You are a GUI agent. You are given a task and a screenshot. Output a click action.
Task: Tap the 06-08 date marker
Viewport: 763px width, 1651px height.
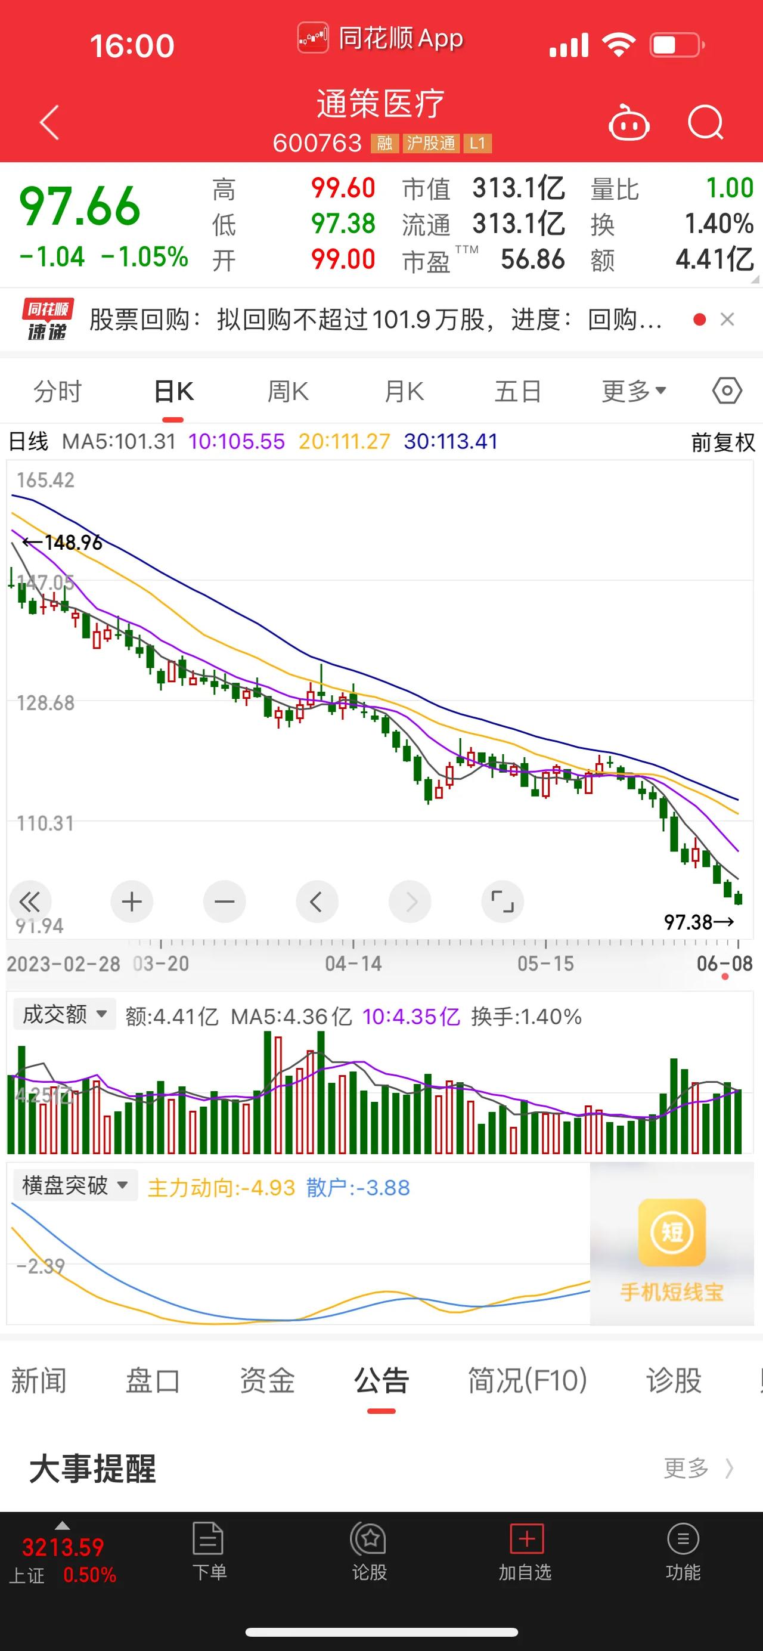point(725,964)
